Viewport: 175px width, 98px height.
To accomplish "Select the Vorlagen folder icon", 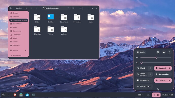I will pyautogui.click(x=64, y=29).
